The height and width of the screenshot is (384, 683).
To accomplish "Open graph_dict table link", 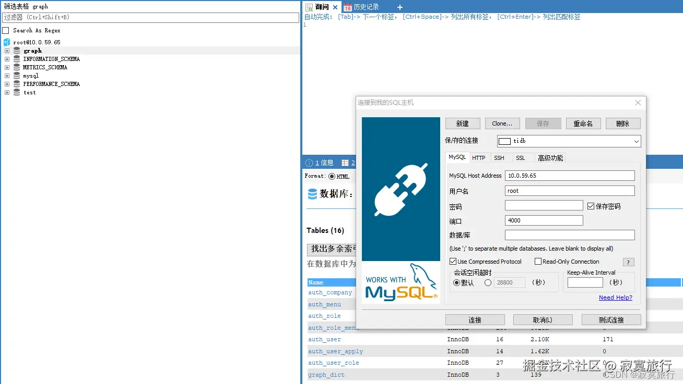I will point(326,375).
